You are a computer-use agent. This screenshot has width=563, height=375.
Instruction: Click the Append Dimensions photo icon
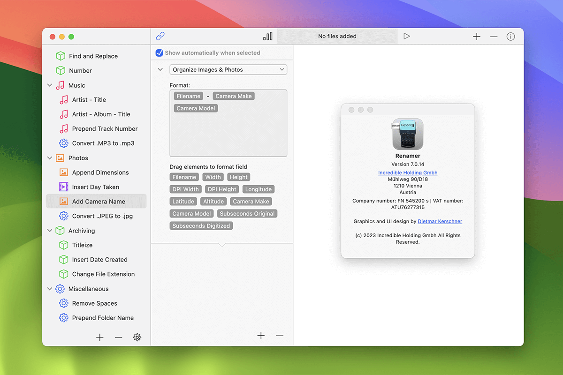(x=64, y=172)
